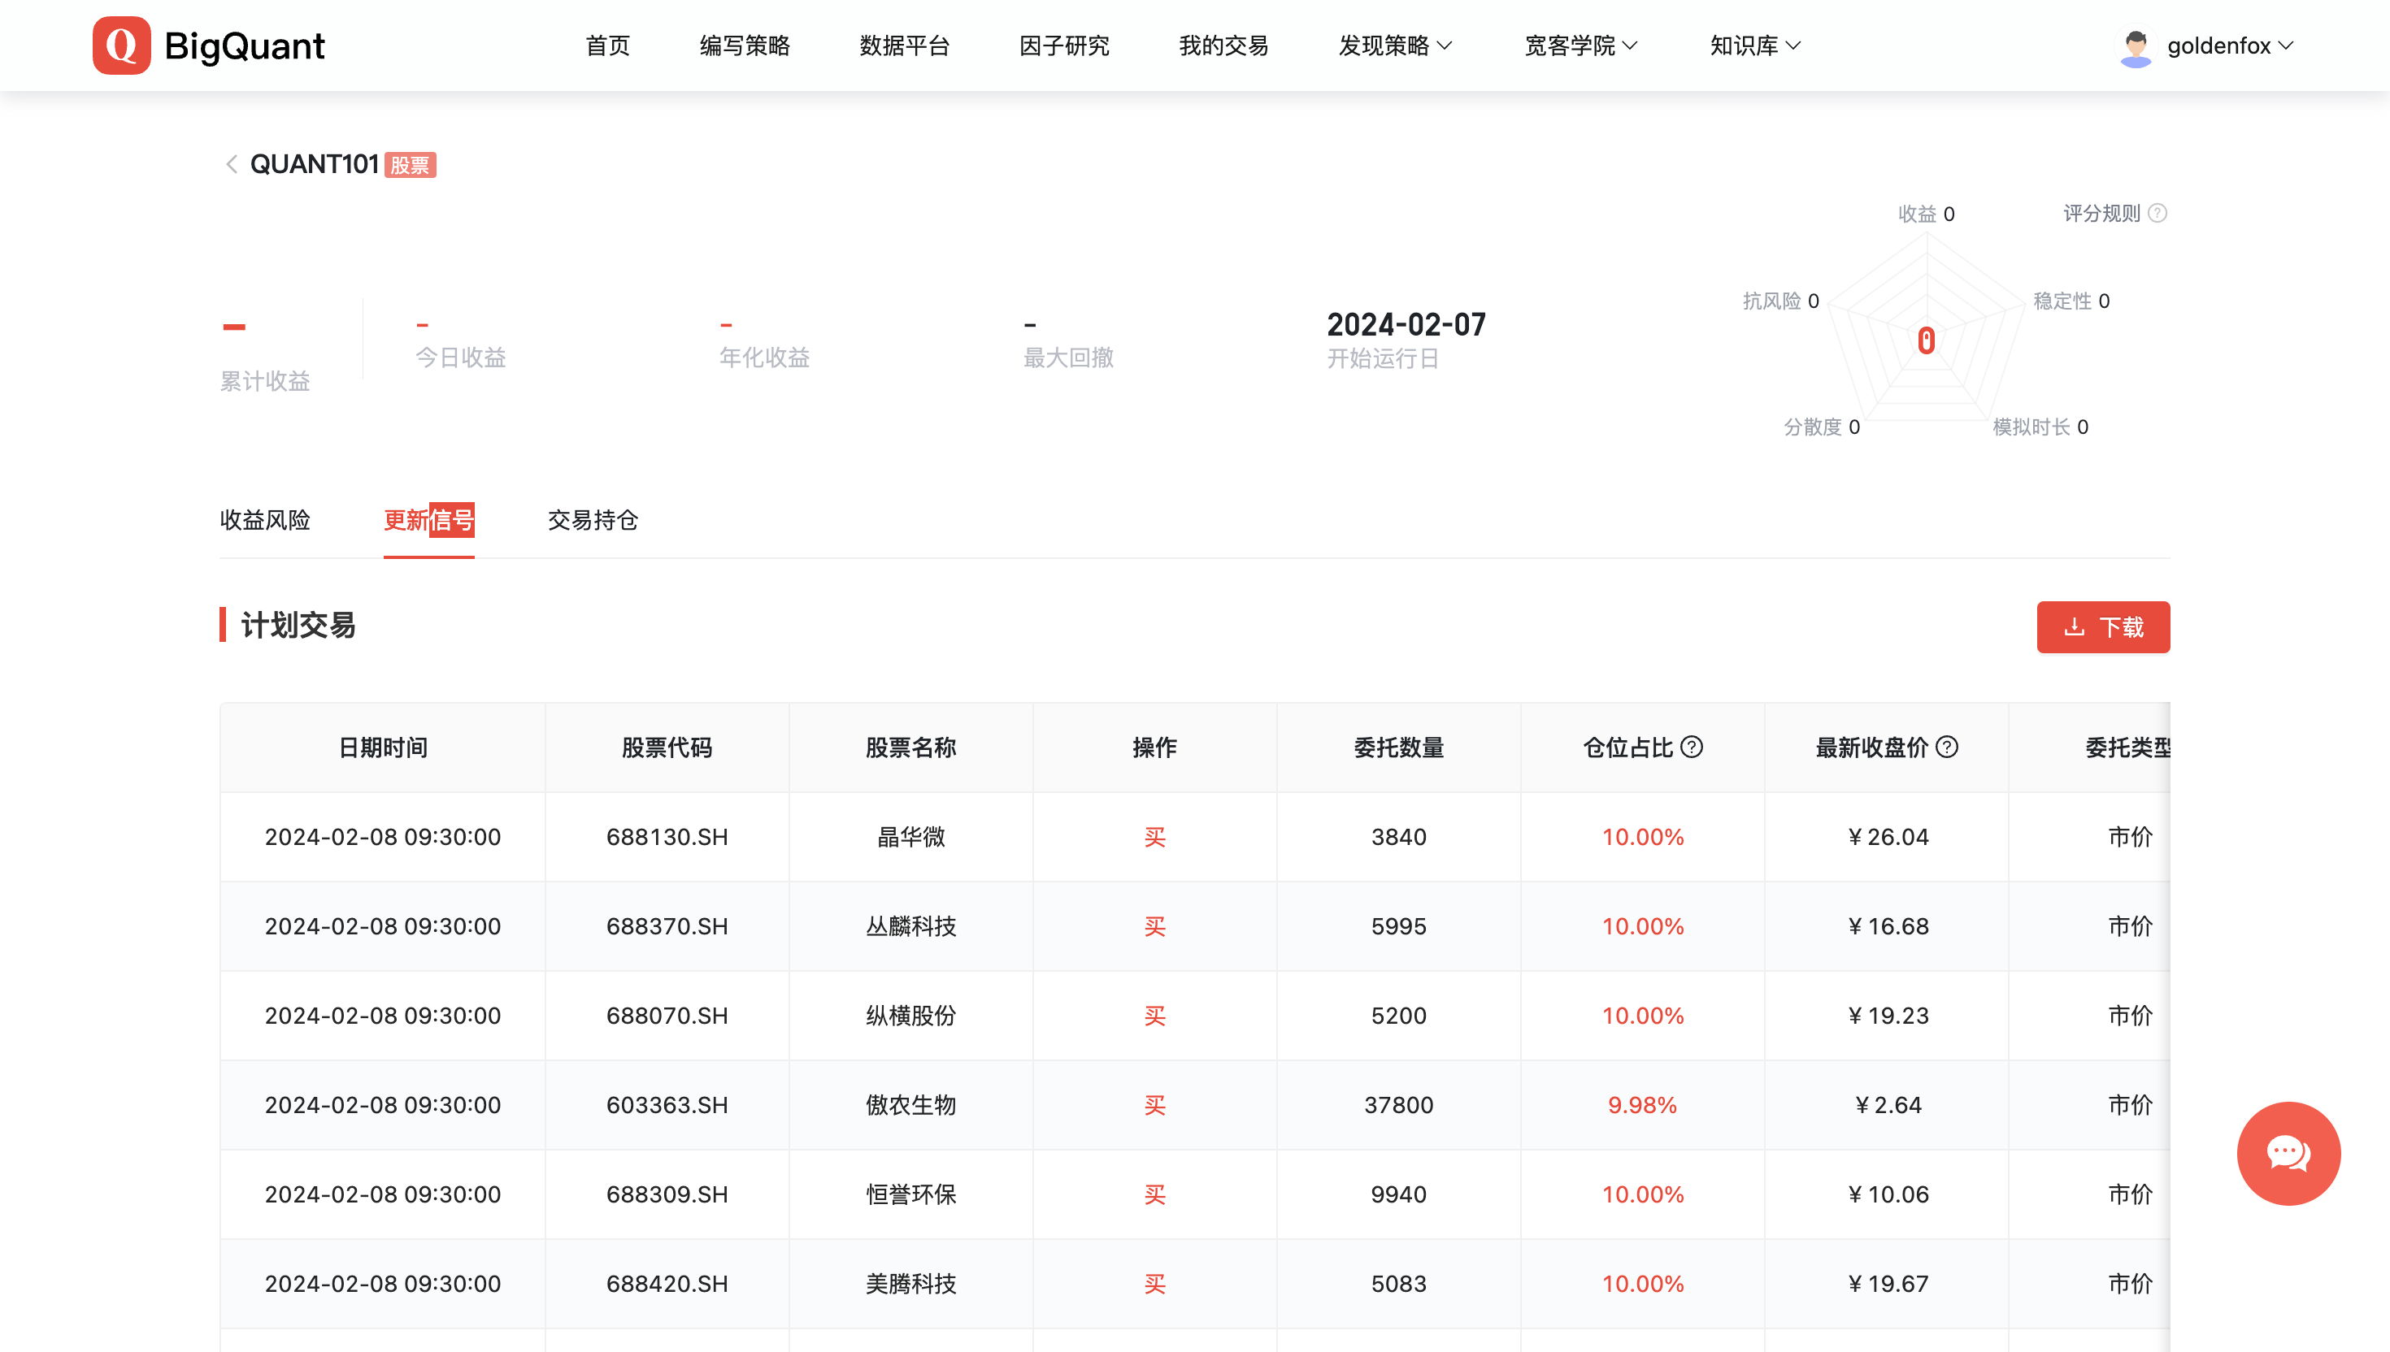
Task: Click the help icon beside 最新收盘价
Action: (1947, 747)
